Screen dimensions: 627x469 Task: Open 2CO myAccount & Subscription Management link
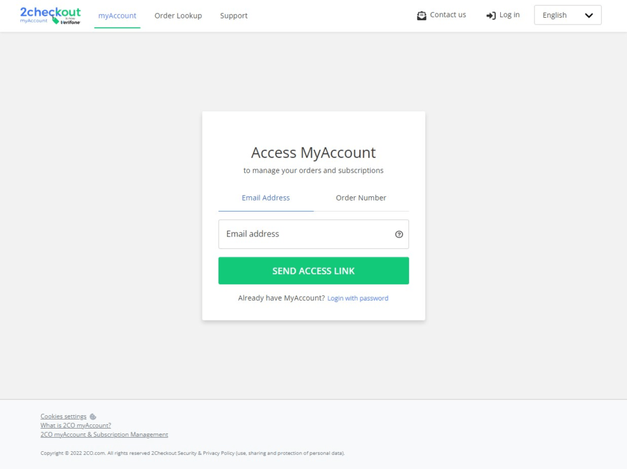pos(104,435)
